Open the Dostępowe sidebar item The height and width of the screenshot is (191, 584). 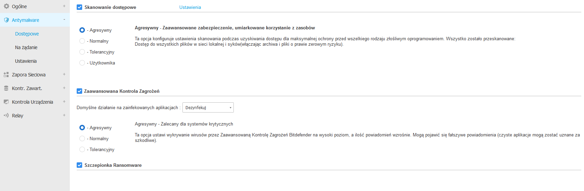pos(27,34)
